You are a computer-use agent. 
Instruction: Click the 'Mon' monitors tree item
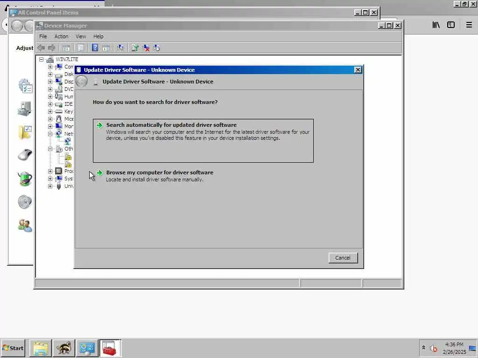click(x=69, y=126)
